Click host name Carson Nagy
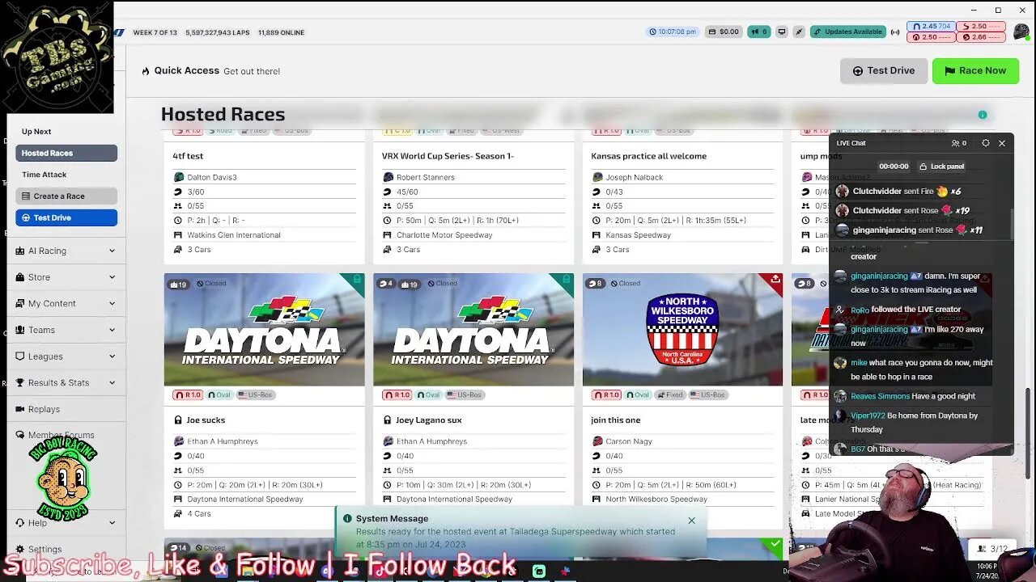The height and width of the screenshot is (582, 1036). coord(629,441)
